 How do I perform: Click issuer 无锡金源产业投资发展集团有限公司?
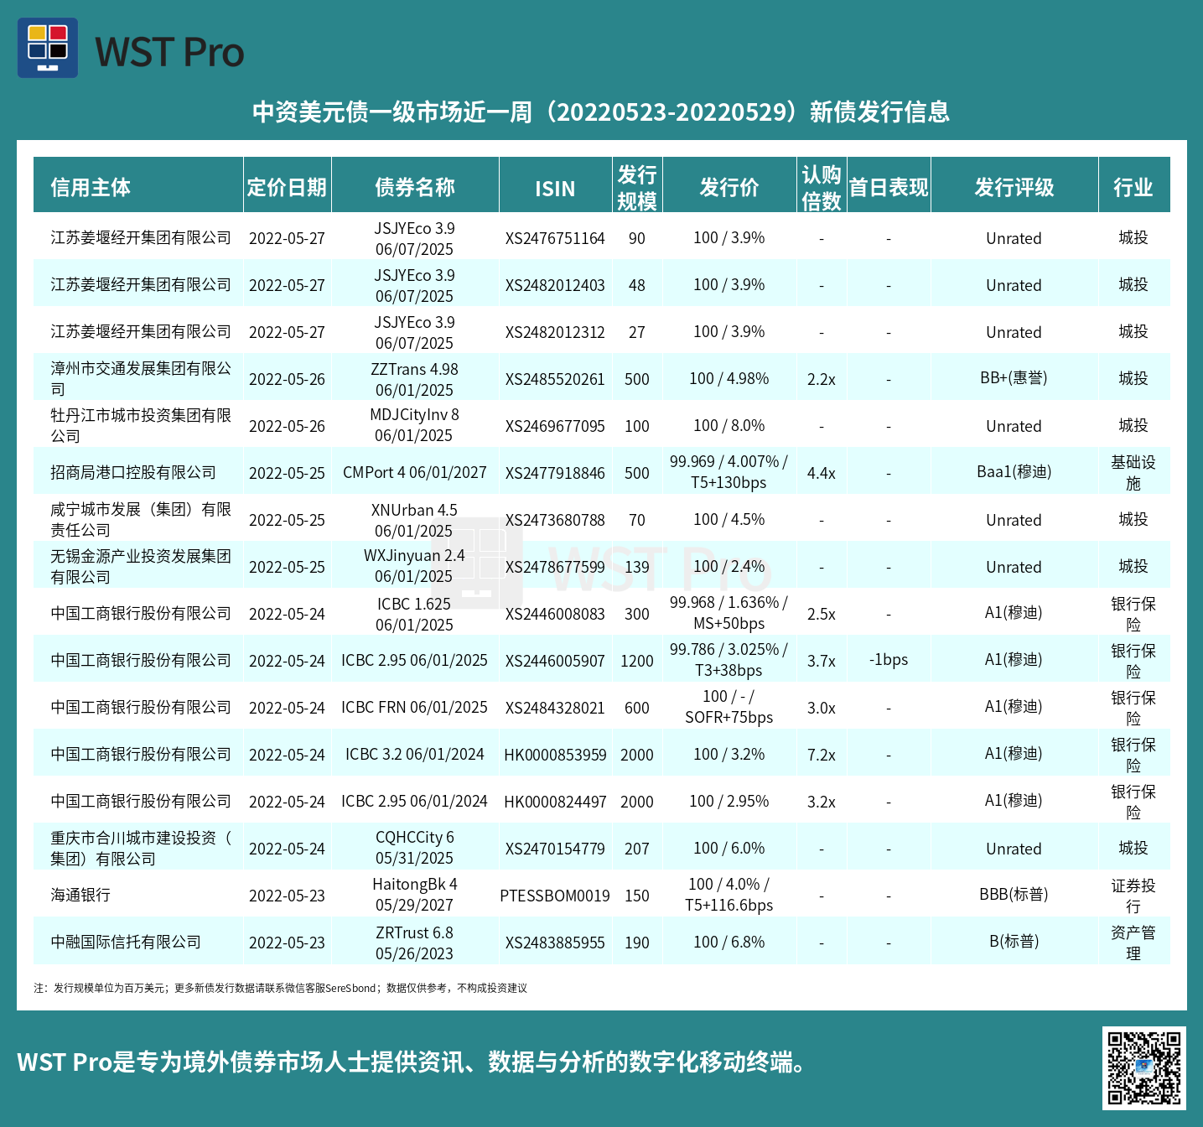pos(141,567)
